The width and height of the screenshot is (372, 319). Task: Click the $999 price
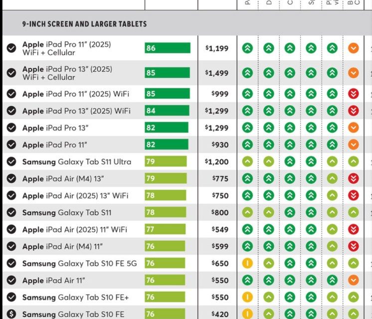(220, 94)
